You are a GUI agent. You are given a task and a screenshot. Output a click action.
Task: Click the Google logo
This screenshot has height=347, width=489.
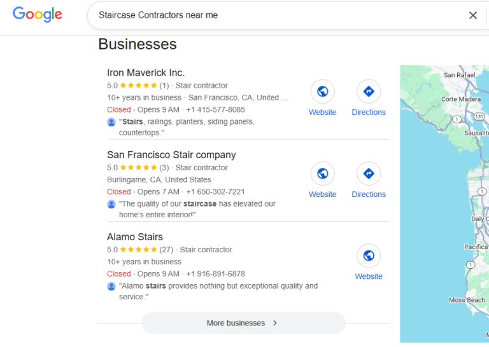point(37,15)
